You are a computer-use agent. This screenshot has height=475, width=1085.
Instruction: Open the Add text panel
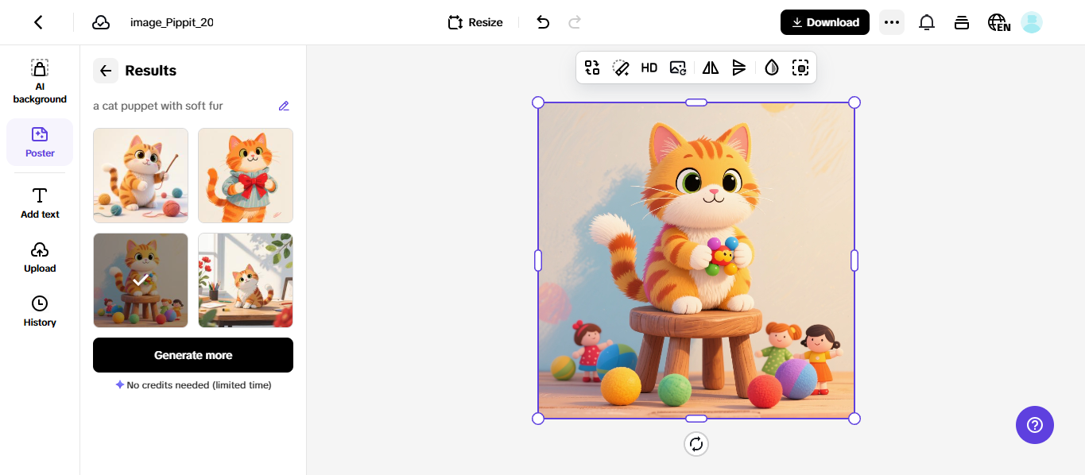[40, 201]
